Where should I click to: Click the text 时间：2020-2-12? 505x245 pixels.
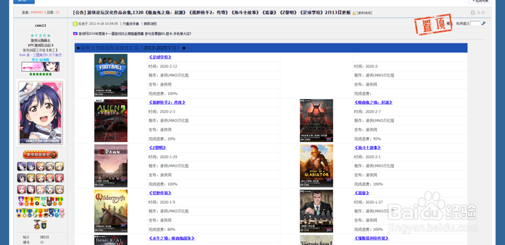[163, 66]
